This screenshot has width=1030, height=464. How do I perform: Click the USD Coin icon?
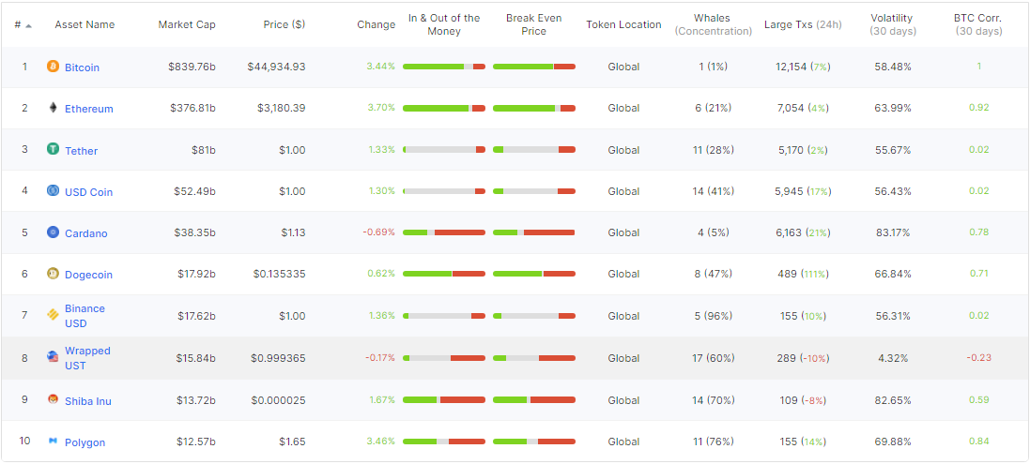(54, 190)
